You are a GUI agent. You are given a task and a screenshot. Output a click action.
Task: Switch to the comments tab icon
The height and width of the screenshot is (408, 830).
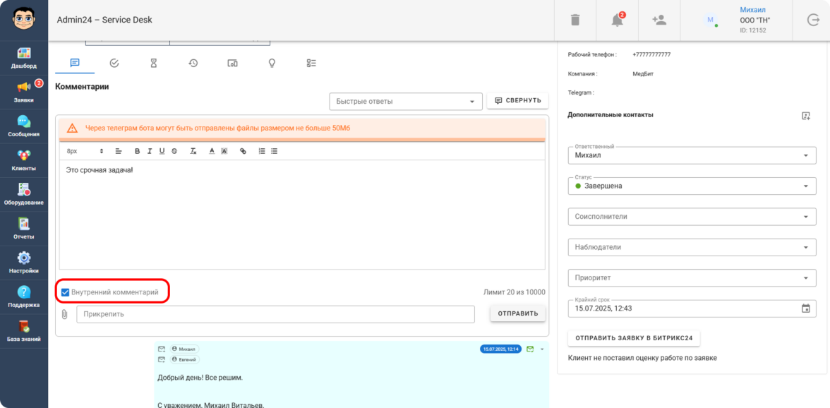click(75, 63)
